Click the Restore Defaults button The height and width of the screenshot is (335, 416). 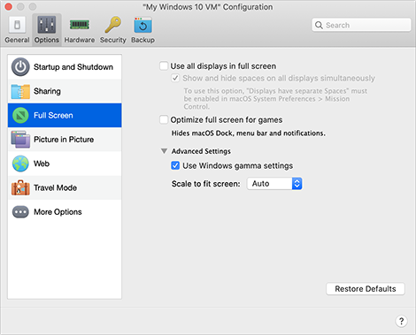(366, 289)
